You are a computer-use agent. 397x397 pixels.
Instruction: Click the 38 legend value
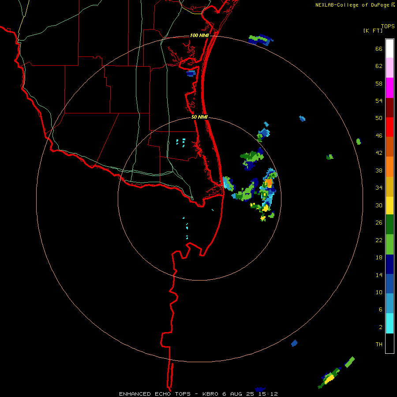pyautogui.click(x=379, y=170)
